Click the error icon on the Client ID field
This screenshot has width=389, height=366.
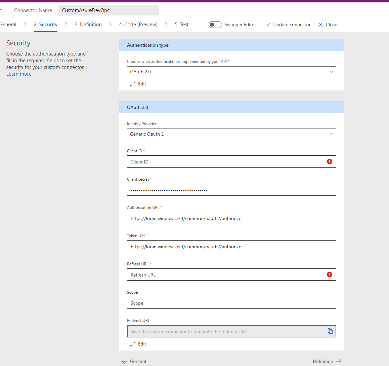(329, 161)
